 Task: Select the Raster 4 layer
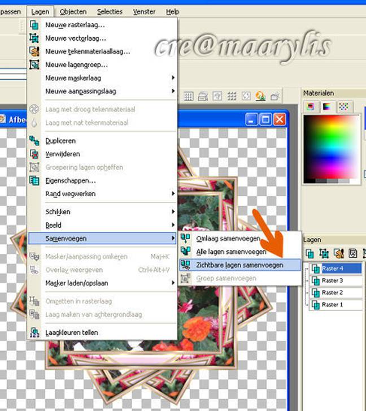pos(336,269)
